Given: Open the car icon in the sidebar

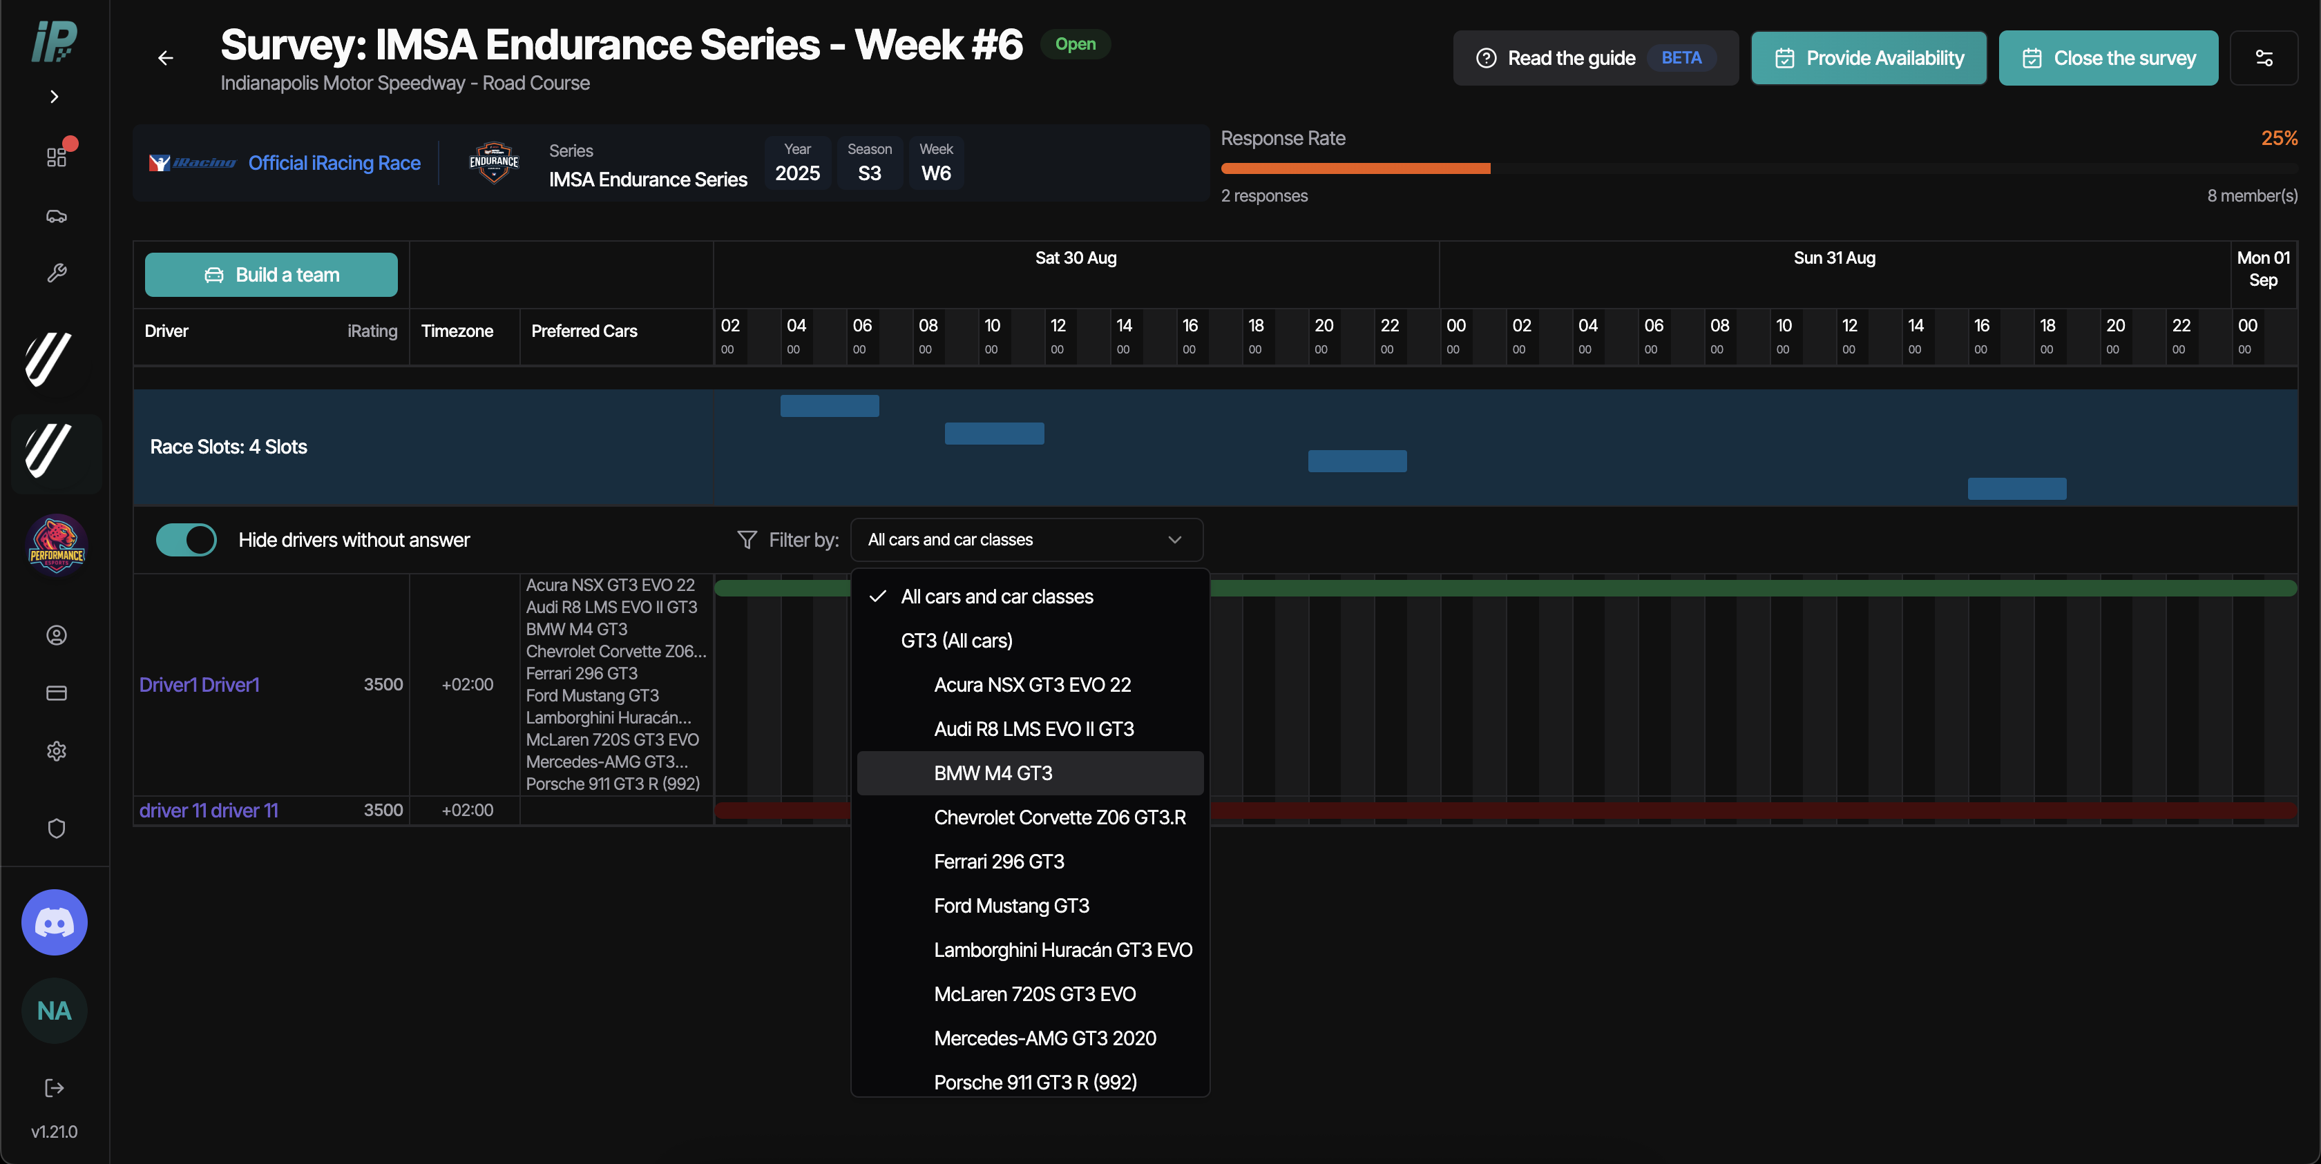Looking at the screenshot, I should (57, 216).
